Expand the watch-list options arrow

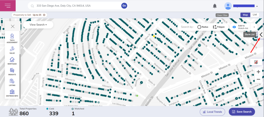254,27
